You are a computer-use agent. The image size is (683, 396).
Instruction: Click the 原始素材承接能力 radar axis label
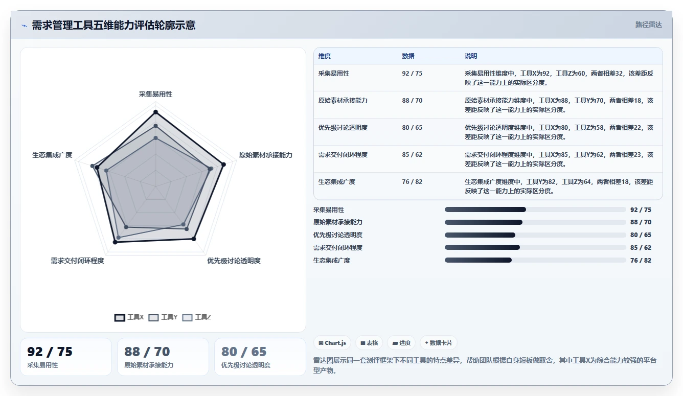click(266, 155)
